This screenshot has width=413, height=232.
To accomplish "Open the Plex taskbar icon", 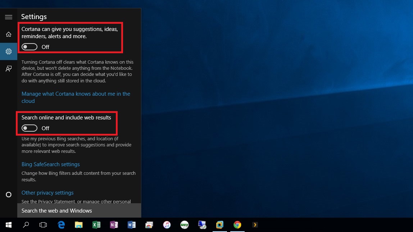I will click(x=255, y=225).
